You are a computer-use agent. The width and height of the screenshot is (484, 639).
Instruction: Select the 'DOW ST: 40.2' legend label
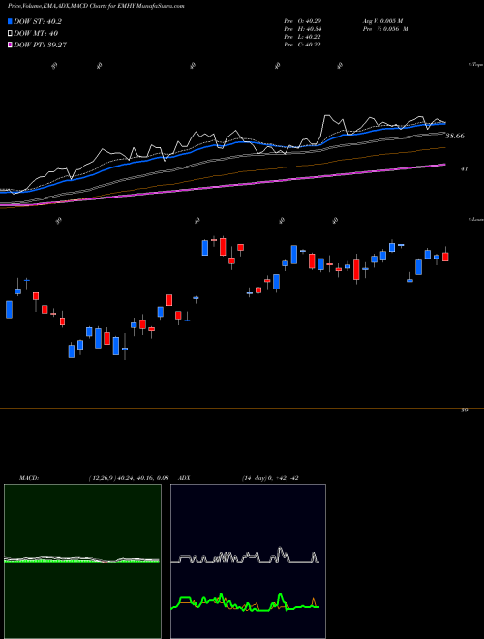[38, 22]
